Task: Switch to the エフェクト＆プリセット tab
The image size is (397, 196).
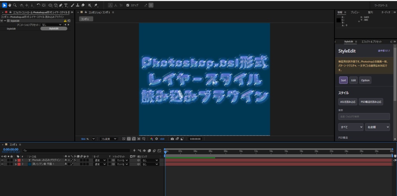Action: coord(371,41)
